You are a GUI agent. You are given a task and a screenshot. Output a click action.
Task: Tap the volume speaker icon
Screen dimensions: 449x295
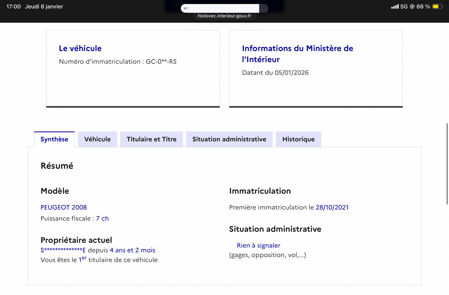click(187, 8)
